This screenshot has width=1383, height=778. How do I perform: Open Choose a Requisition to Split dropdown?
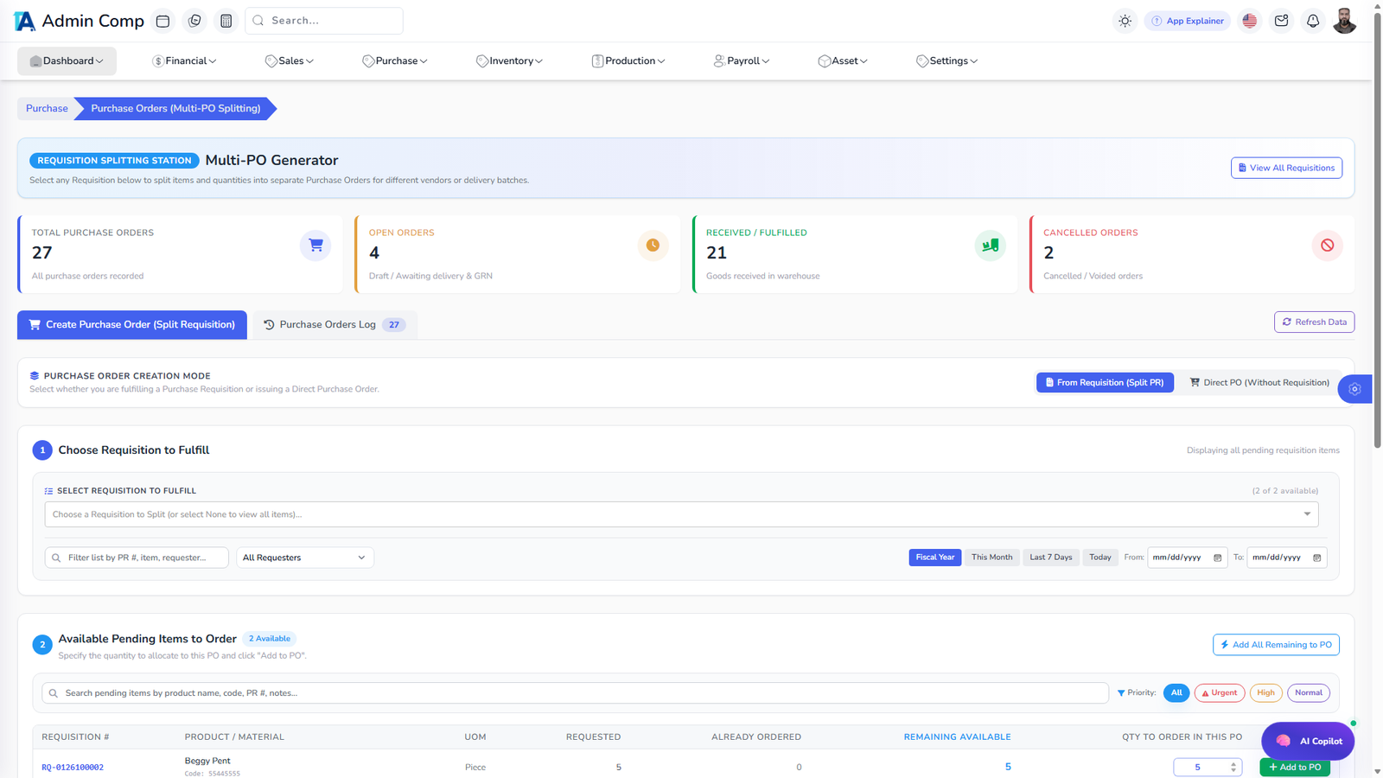tap(681, 514)
